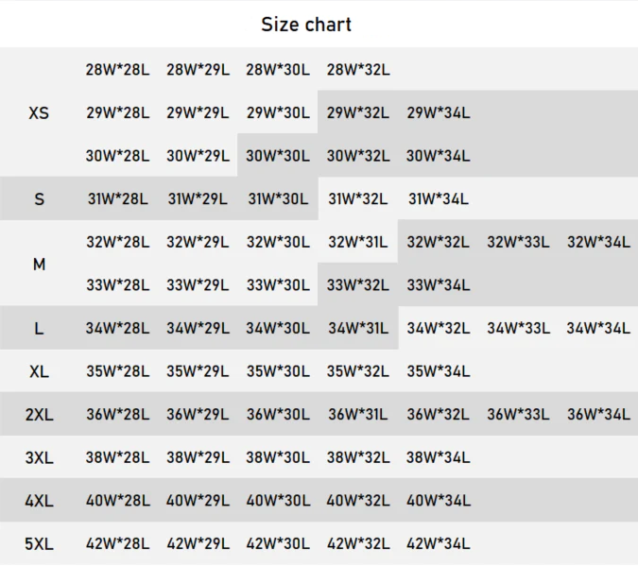Screen dimensions: 638x566
Task: Click the XL size row label
Action: pos(39,371)
